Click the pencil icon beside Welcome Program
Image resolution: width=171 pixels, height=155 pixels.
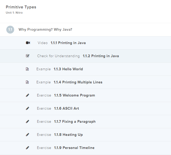coord(28,95)
